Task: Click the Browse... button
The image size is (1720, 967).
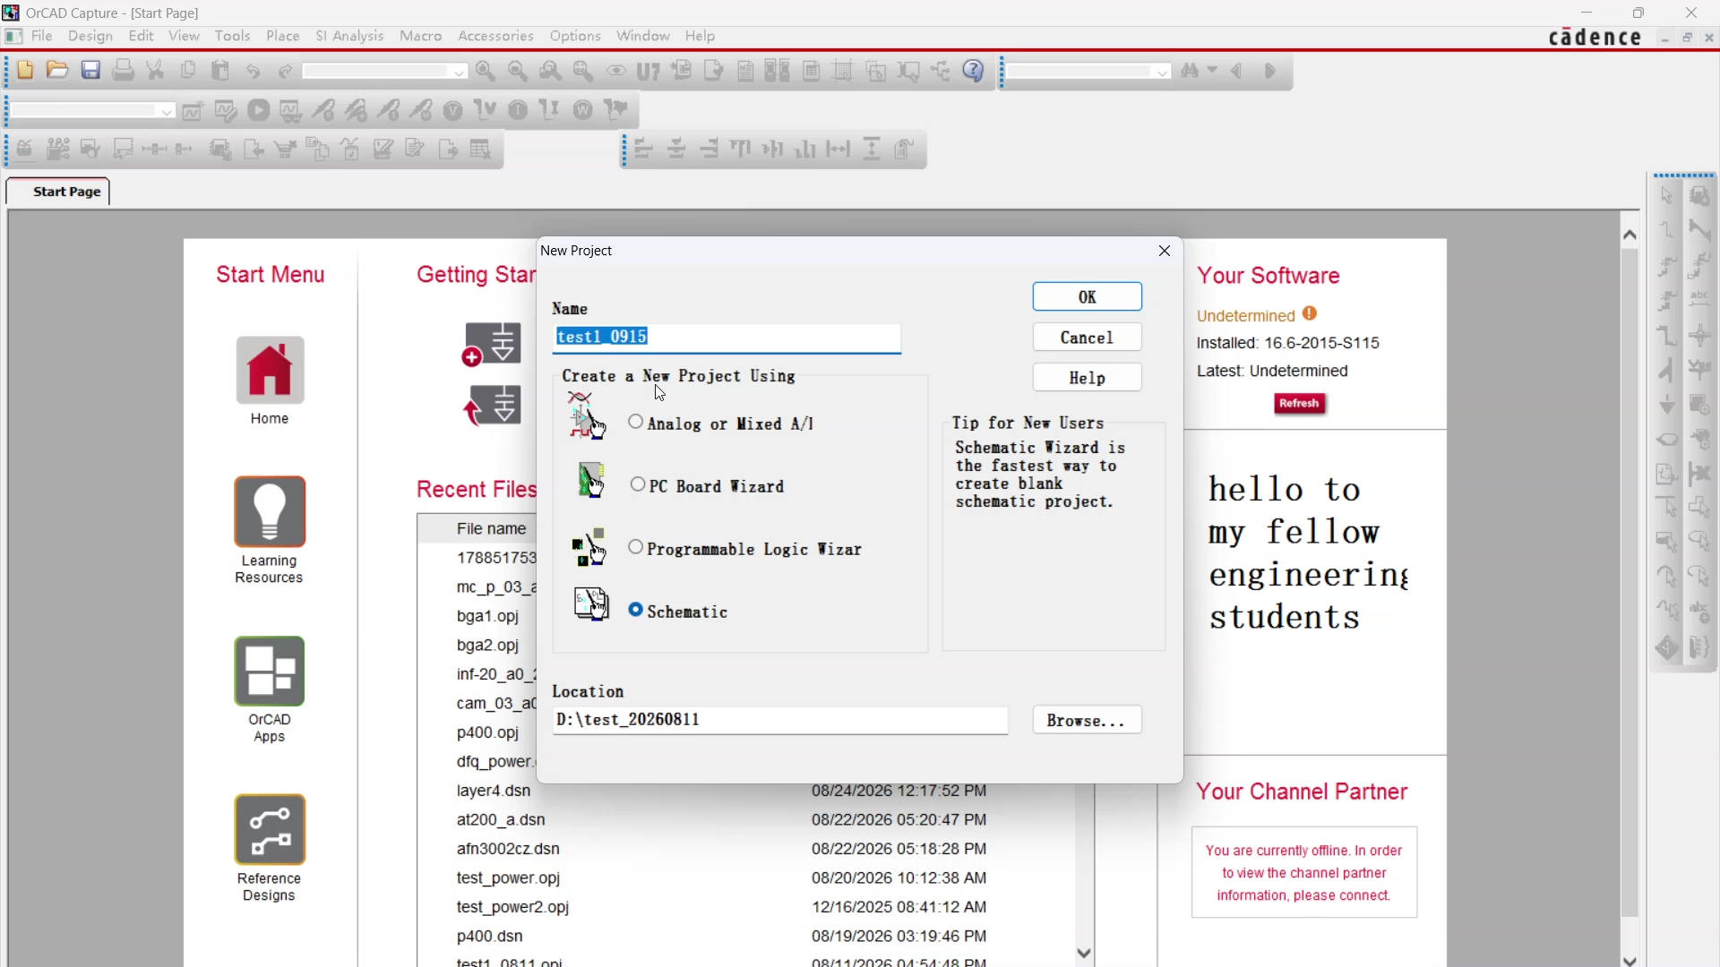Action: point(1088,720)
